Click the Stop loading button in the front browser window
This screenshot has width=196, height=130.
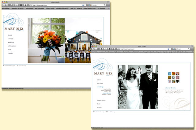pos(105,49)
